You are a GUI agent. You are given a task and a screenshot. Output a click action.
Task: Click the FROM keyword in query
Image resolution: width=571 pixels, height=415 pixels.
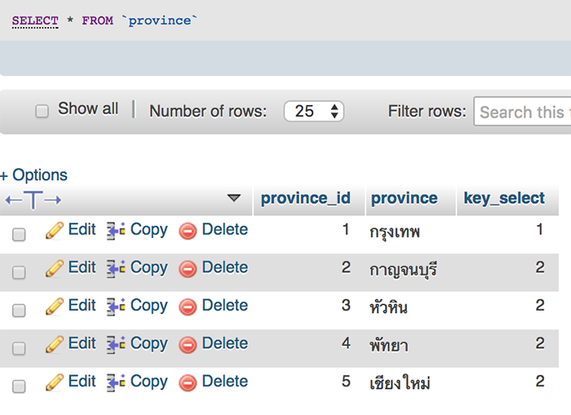click(x=97, y=20)
